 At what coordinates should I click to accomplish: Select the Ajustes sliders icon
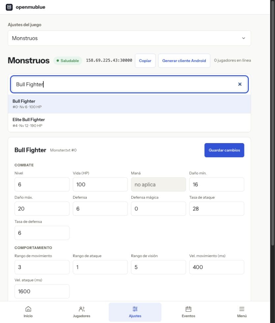[x=135, y=309]
